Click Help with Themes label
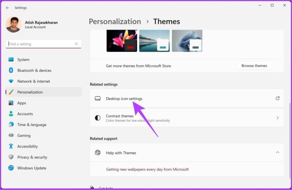This screenshot has width=292, height=190. pyautogui.click(x=121, y=153)
